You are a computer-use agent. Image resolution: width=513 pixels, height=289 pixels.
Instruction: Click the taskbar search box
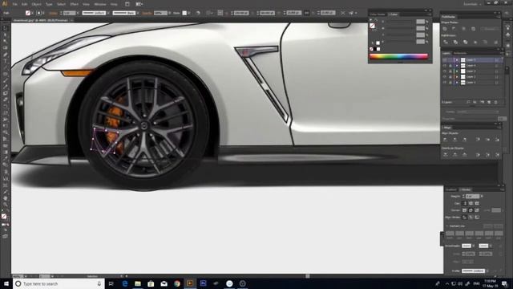[x=59, y=283]
